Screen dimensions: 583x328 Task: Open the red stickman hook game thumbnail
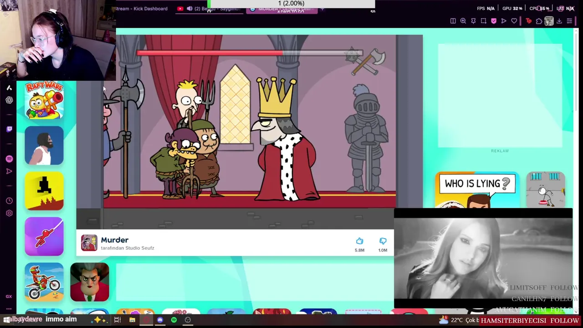[44, 237]
